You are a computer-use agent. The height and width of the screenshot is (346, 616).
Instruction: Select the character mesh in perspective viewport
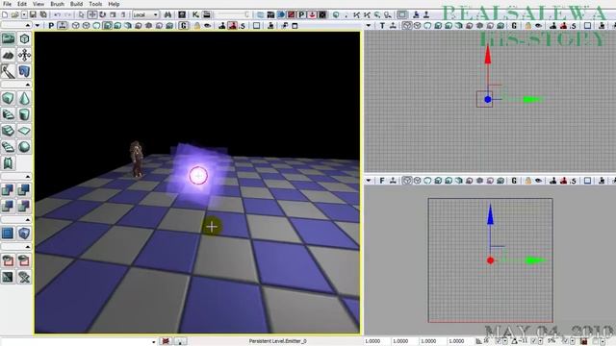137,159
